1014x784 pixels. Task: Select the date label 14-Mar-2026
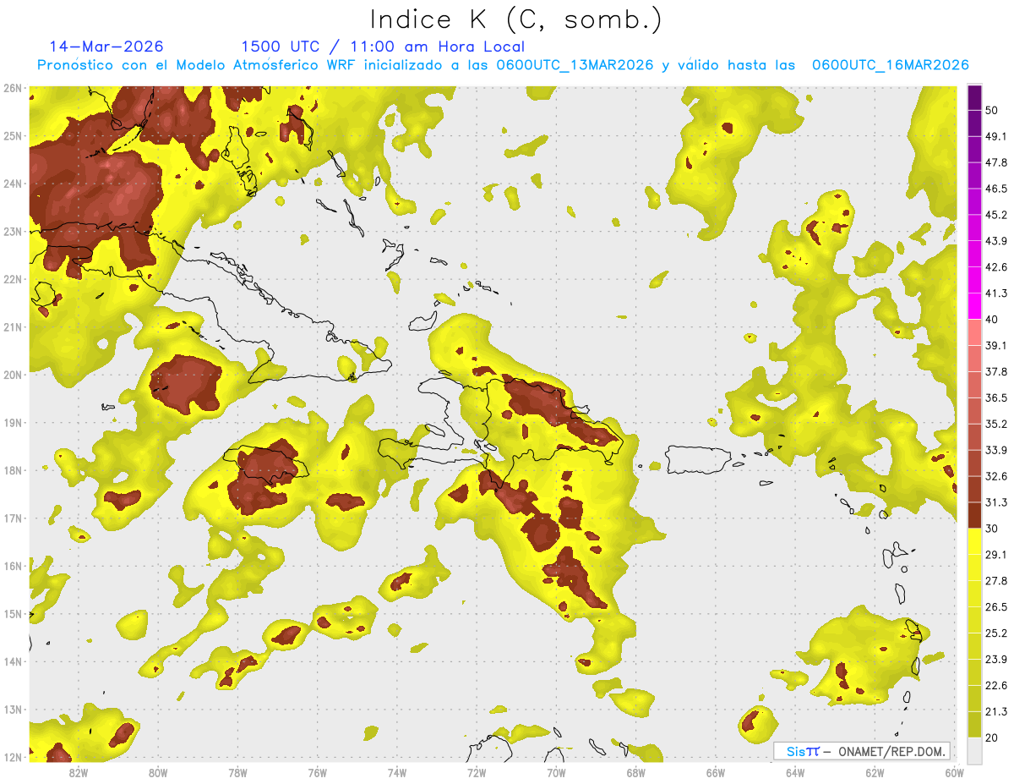click(x=106, y=47)
